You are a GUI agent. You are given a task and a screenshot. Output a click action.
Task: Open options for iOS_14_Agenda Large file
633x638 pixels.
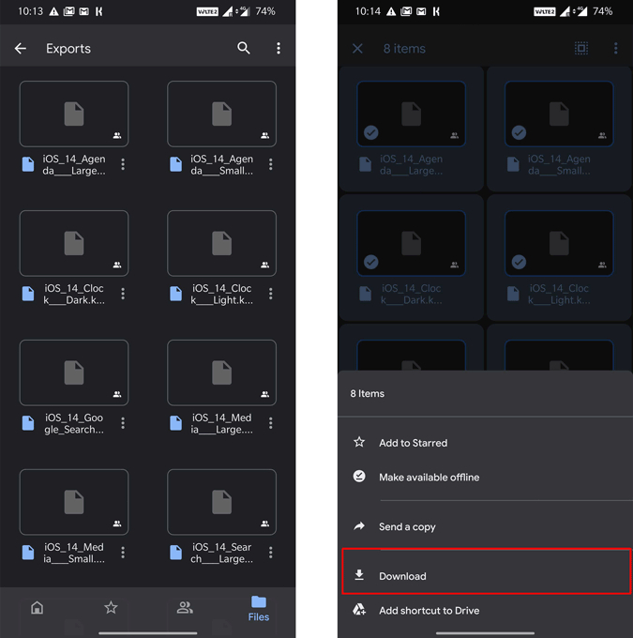point(123,165)
